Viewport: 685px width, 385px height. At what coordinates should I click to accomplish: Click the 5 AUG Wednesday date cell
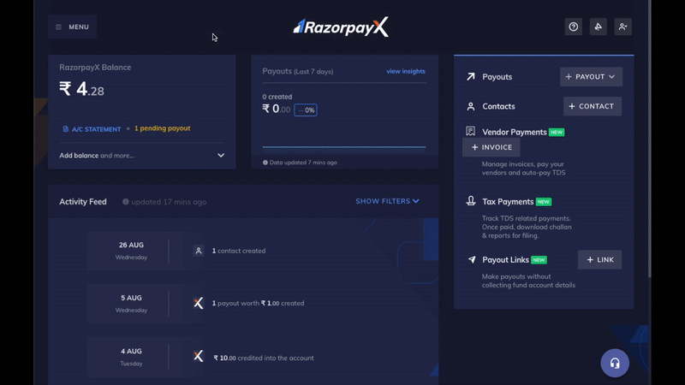click(131, 304)
